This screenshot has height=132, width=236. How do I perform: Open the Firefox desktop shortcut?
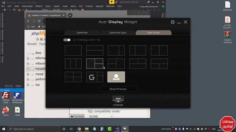coord(6,111)
